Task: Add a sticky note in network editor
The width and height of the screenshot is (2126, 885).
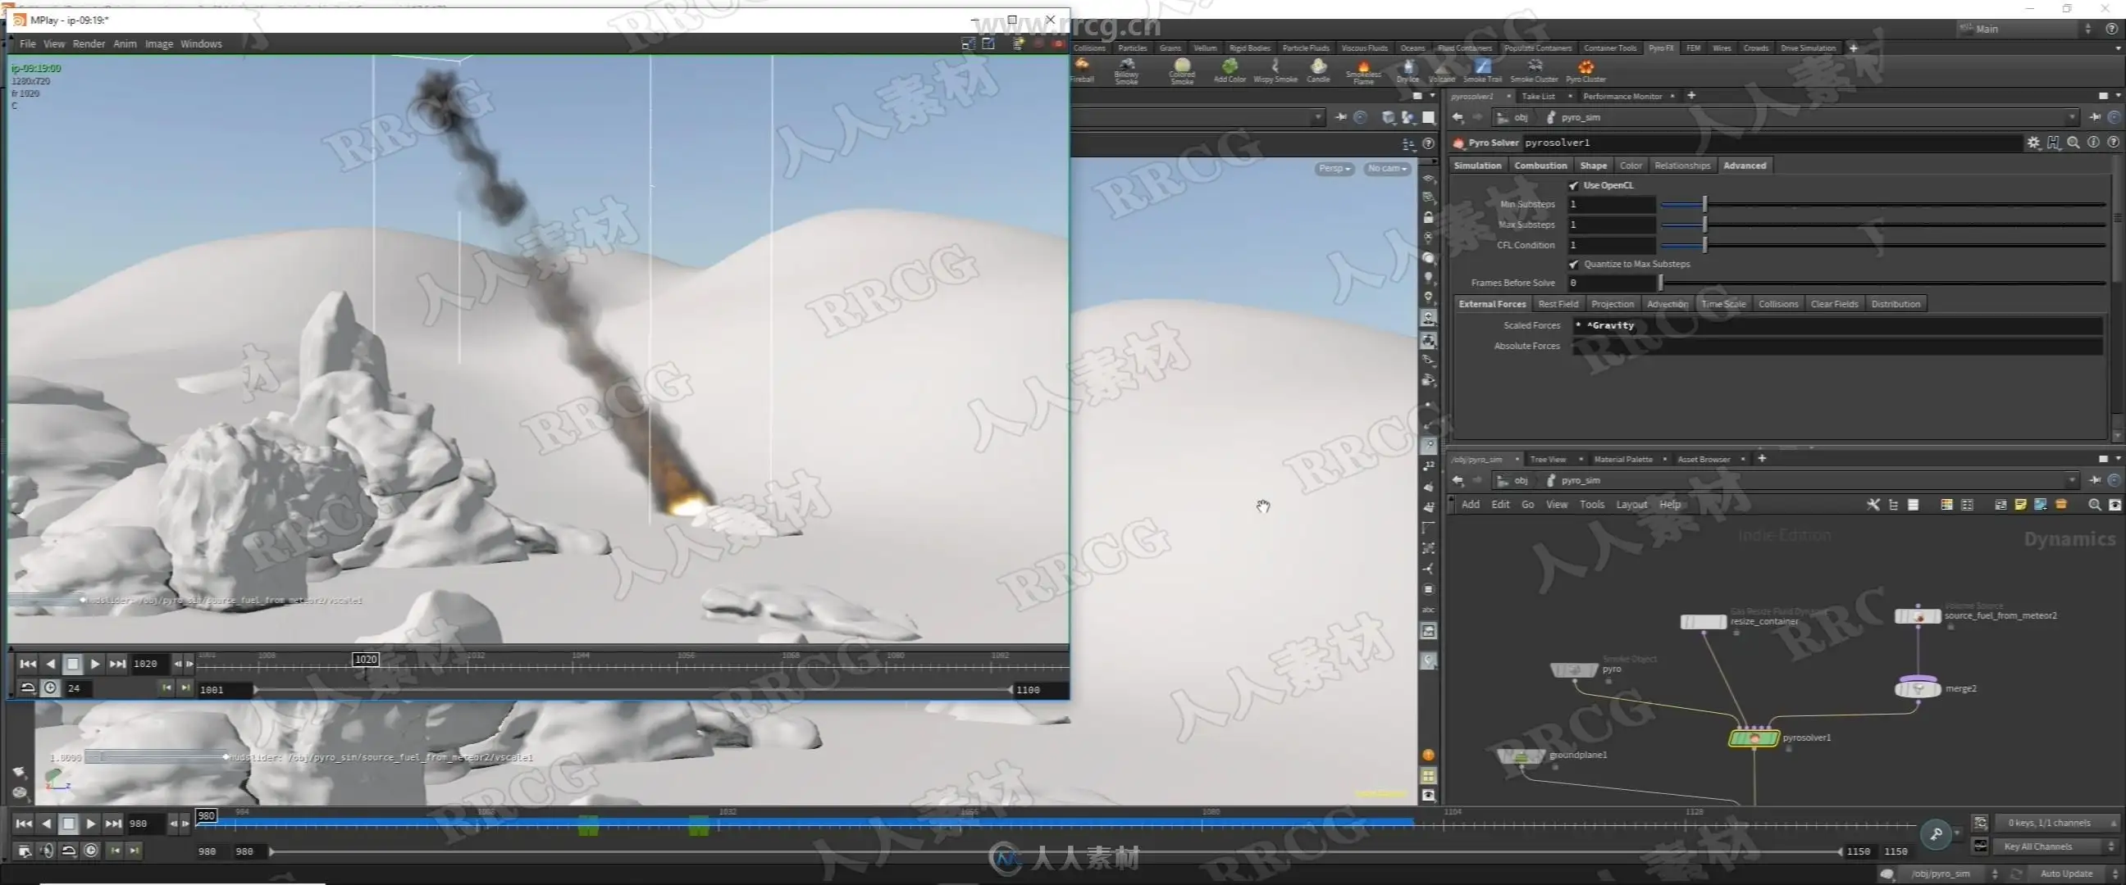Action: click(2020, 505)
